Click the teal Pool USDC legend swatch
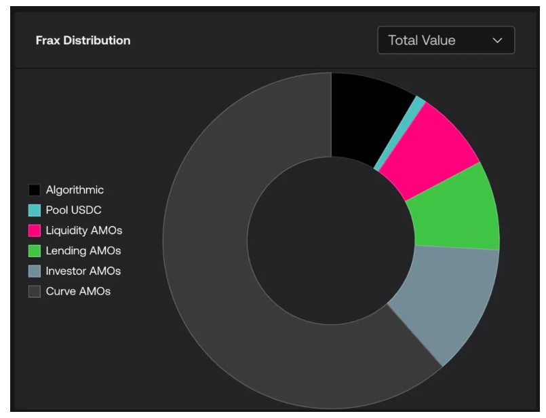This screenshot has width=546, height=418. coord(34,210)
